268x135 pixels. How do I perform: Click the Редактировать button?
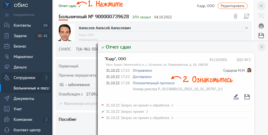(x=232, y=6)
